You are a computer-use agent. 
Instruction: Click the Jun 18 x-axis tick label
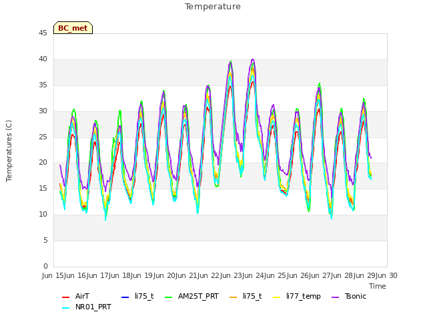(121, 275)
